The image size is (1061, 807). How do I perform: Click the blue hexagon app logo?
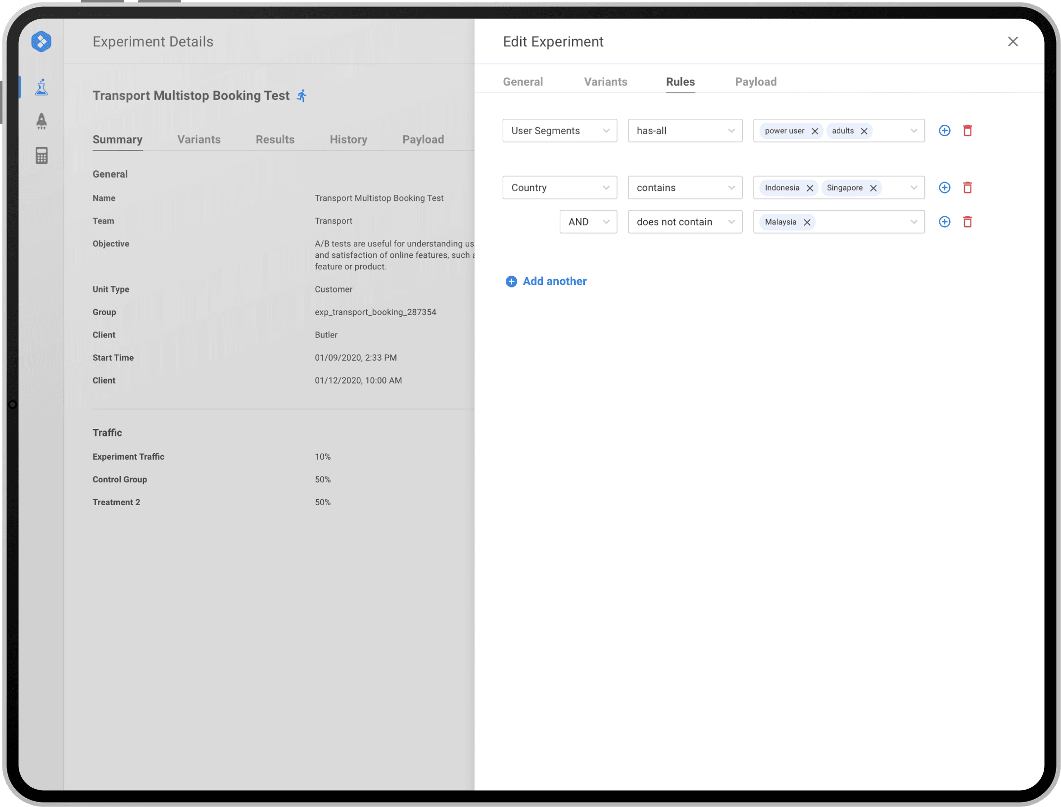pyautogui.click(x=41, y=42)
